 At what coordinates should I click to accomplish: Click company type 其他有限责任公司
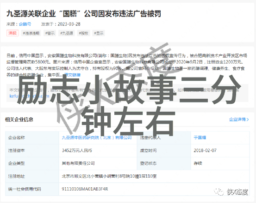point(78,163)
